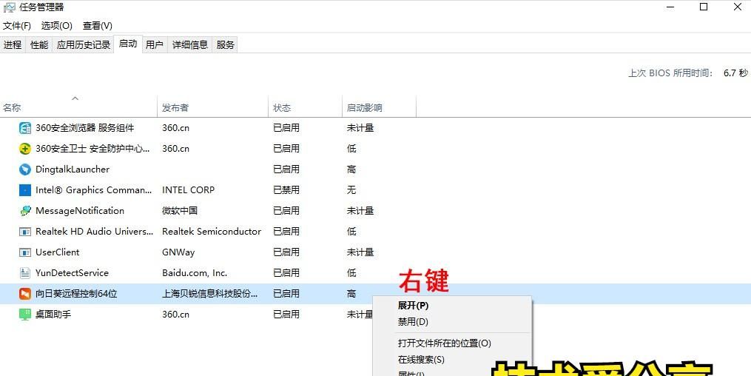Toggle sort arrow above 名称 column
Screen dimensions: 751x376
75,98
